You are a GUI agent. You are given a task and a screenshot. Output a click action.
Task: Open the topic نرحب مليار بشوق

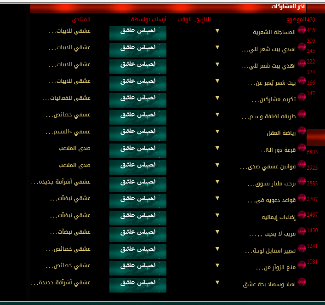pyautogui.click(x=272, y=184)
